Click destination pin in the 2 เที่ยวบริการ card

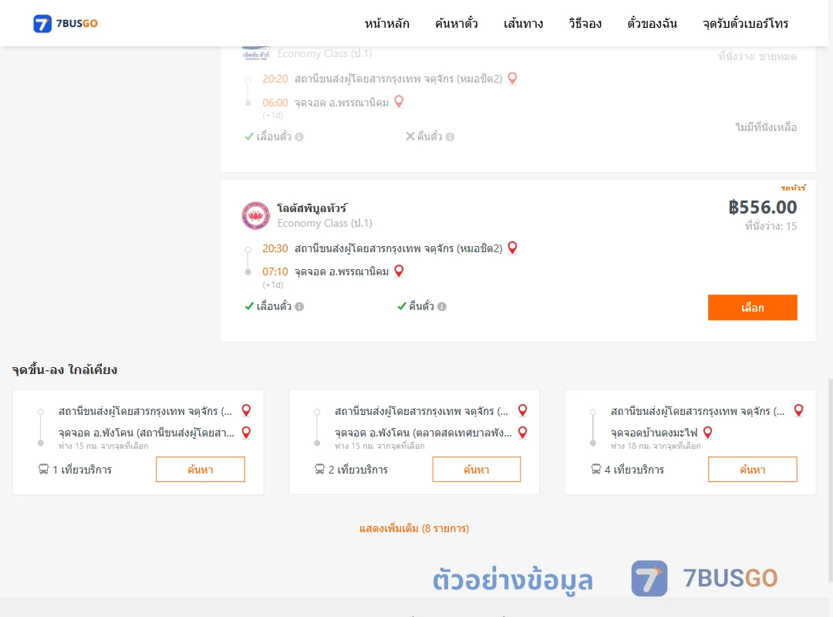523,433
